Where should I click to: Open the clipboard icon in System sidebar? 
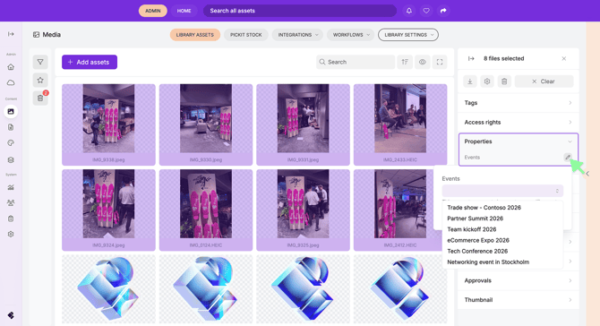11,219
